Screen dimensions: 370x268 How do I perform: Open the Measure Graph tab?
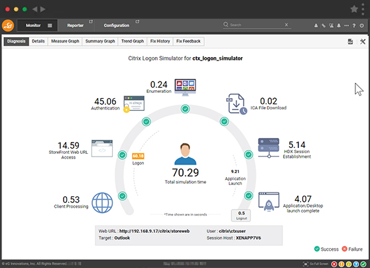click(x=65, y=41)
